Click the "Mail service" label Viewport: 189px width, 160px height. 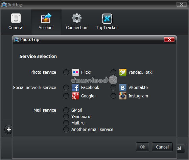tap(45, 110)
